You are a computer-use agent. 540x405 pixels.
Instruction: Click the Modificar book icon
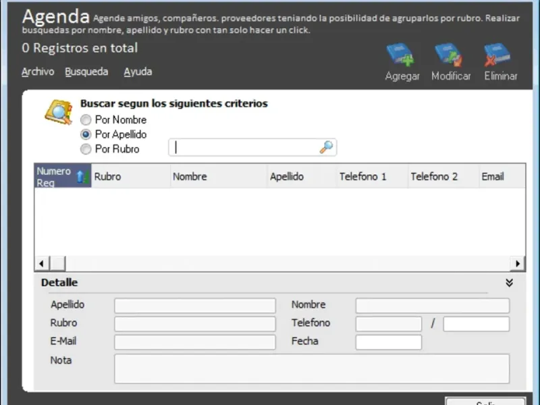point(449,55)
